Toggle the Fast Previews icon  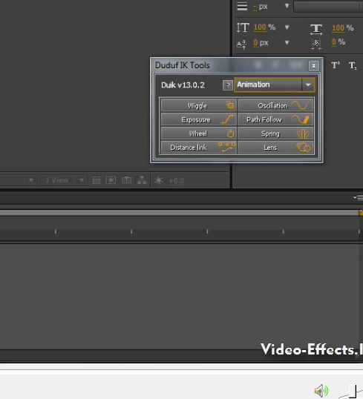tap(111, 180)
